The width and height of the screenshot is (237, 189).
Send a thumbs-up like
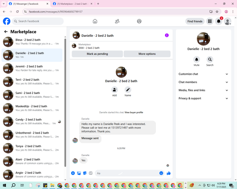169,173
